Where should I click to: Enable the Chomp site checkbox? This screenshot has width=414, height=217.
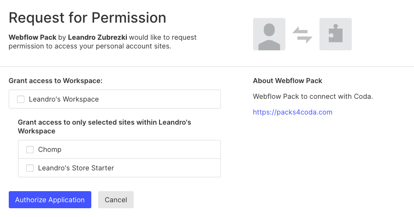click(x=30, y=150)
